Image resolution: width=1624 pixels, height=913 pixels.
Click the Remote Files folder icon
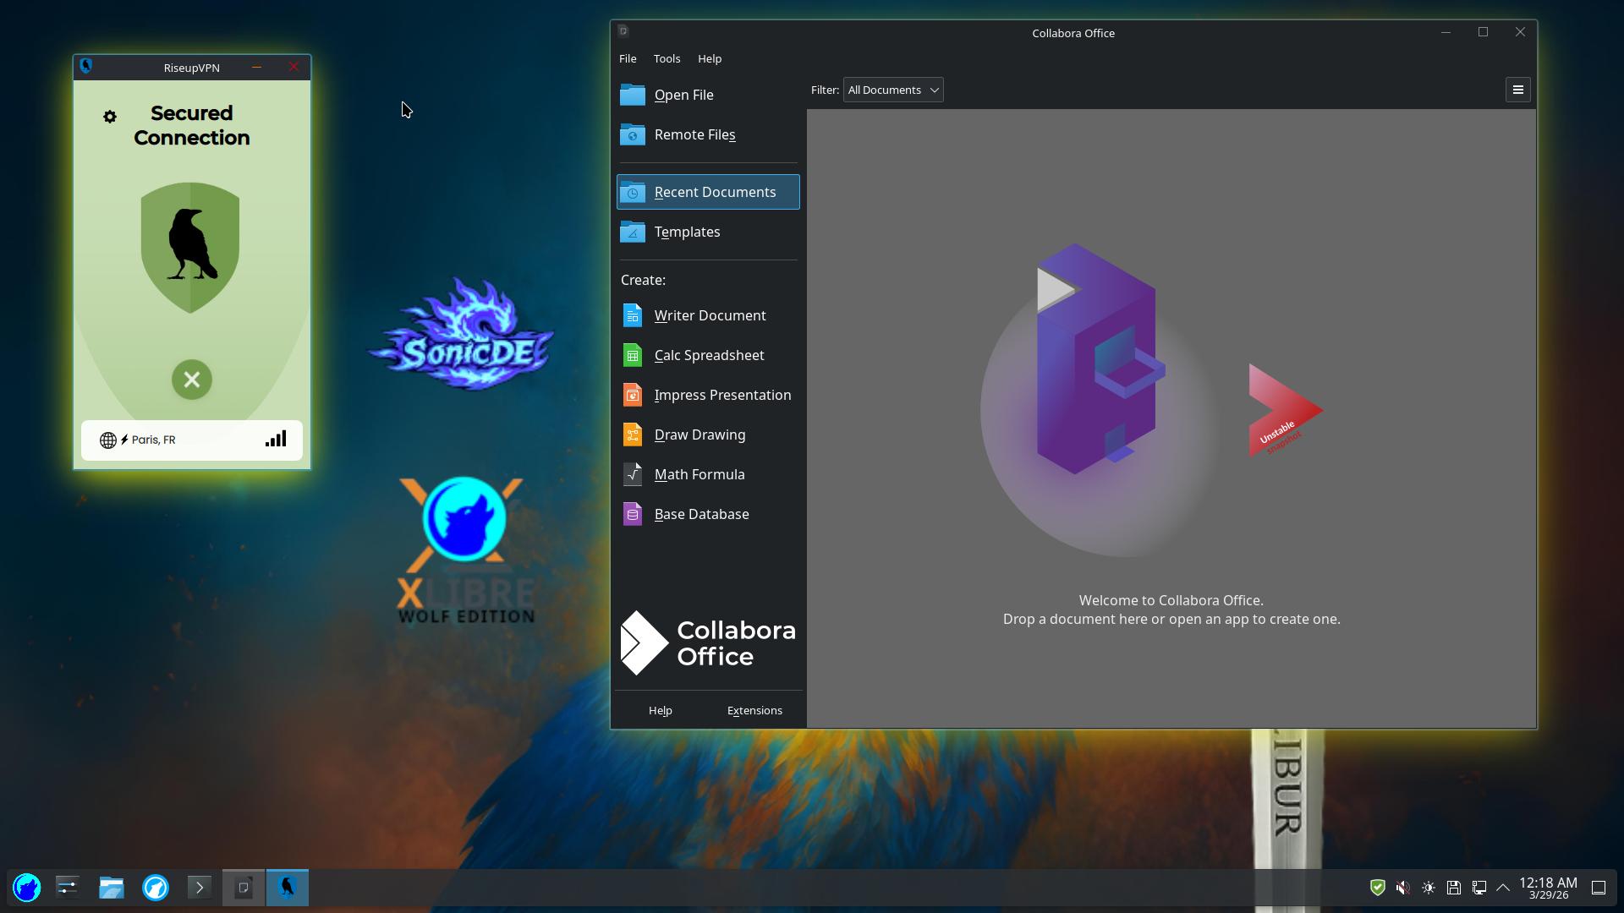(x=633, y=134)
